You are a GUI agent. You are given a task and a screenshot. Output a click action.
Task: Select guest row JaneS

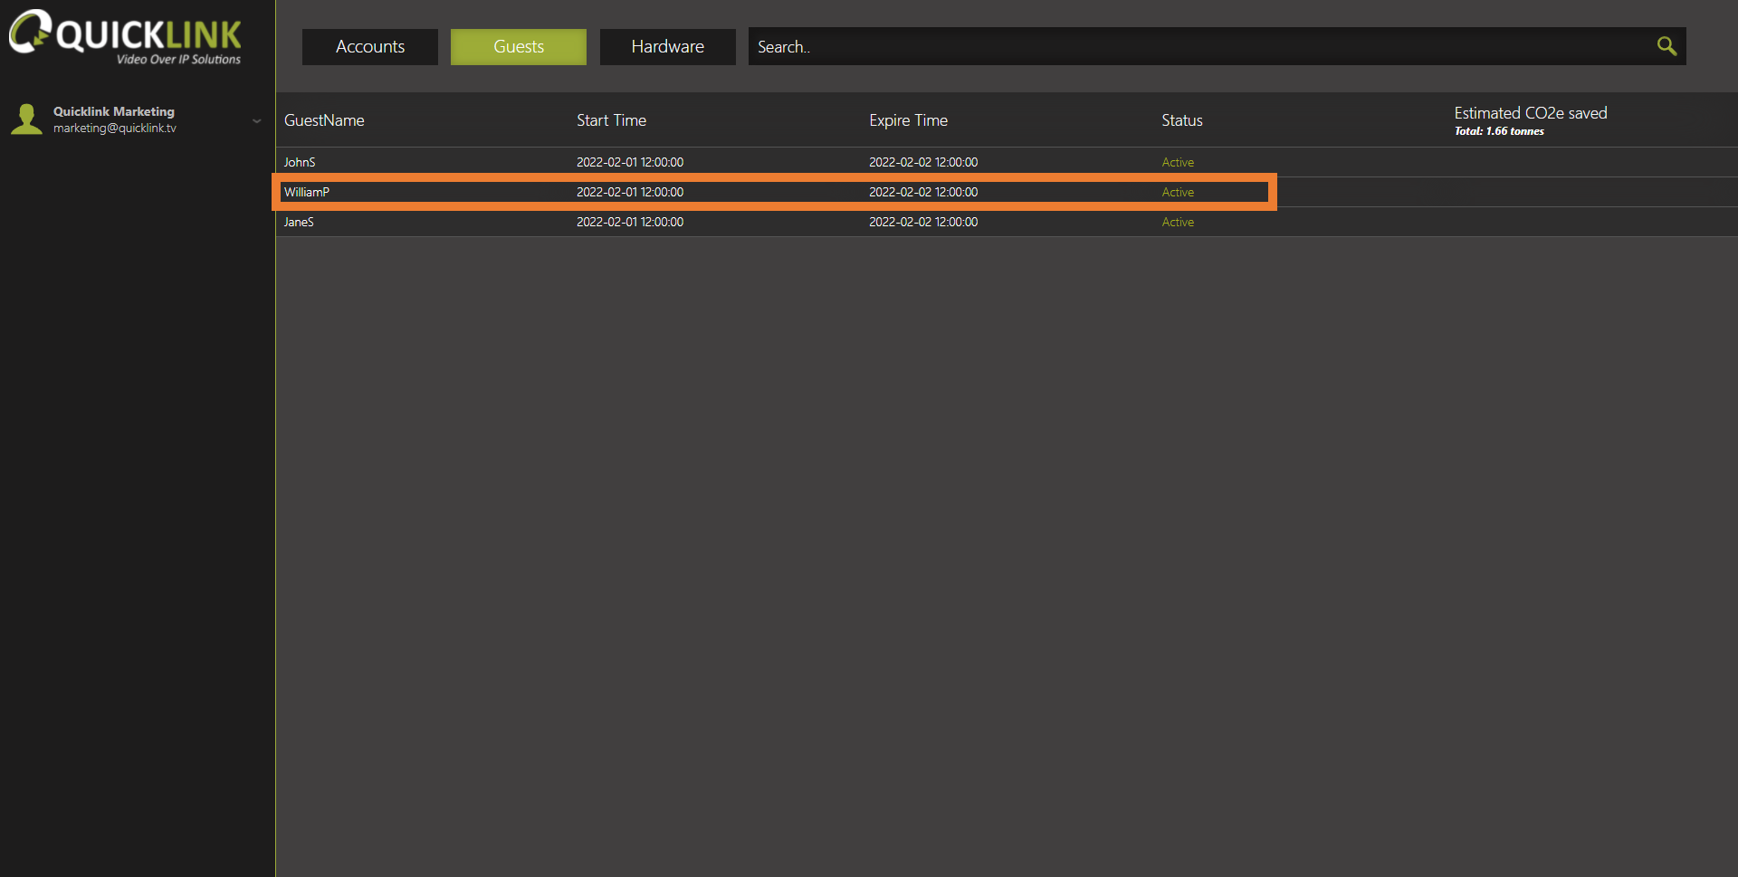pos(1007,222)
